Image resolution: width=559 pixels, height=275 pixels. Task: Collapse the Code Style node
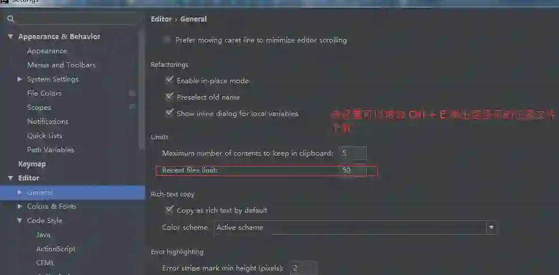tap(20, 221)
